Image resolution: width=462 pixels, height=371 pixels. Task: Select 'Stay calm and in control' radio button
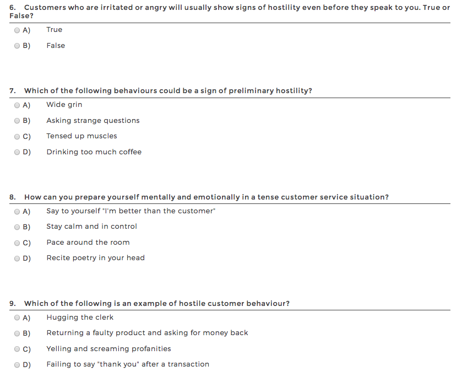click(17, 227)
